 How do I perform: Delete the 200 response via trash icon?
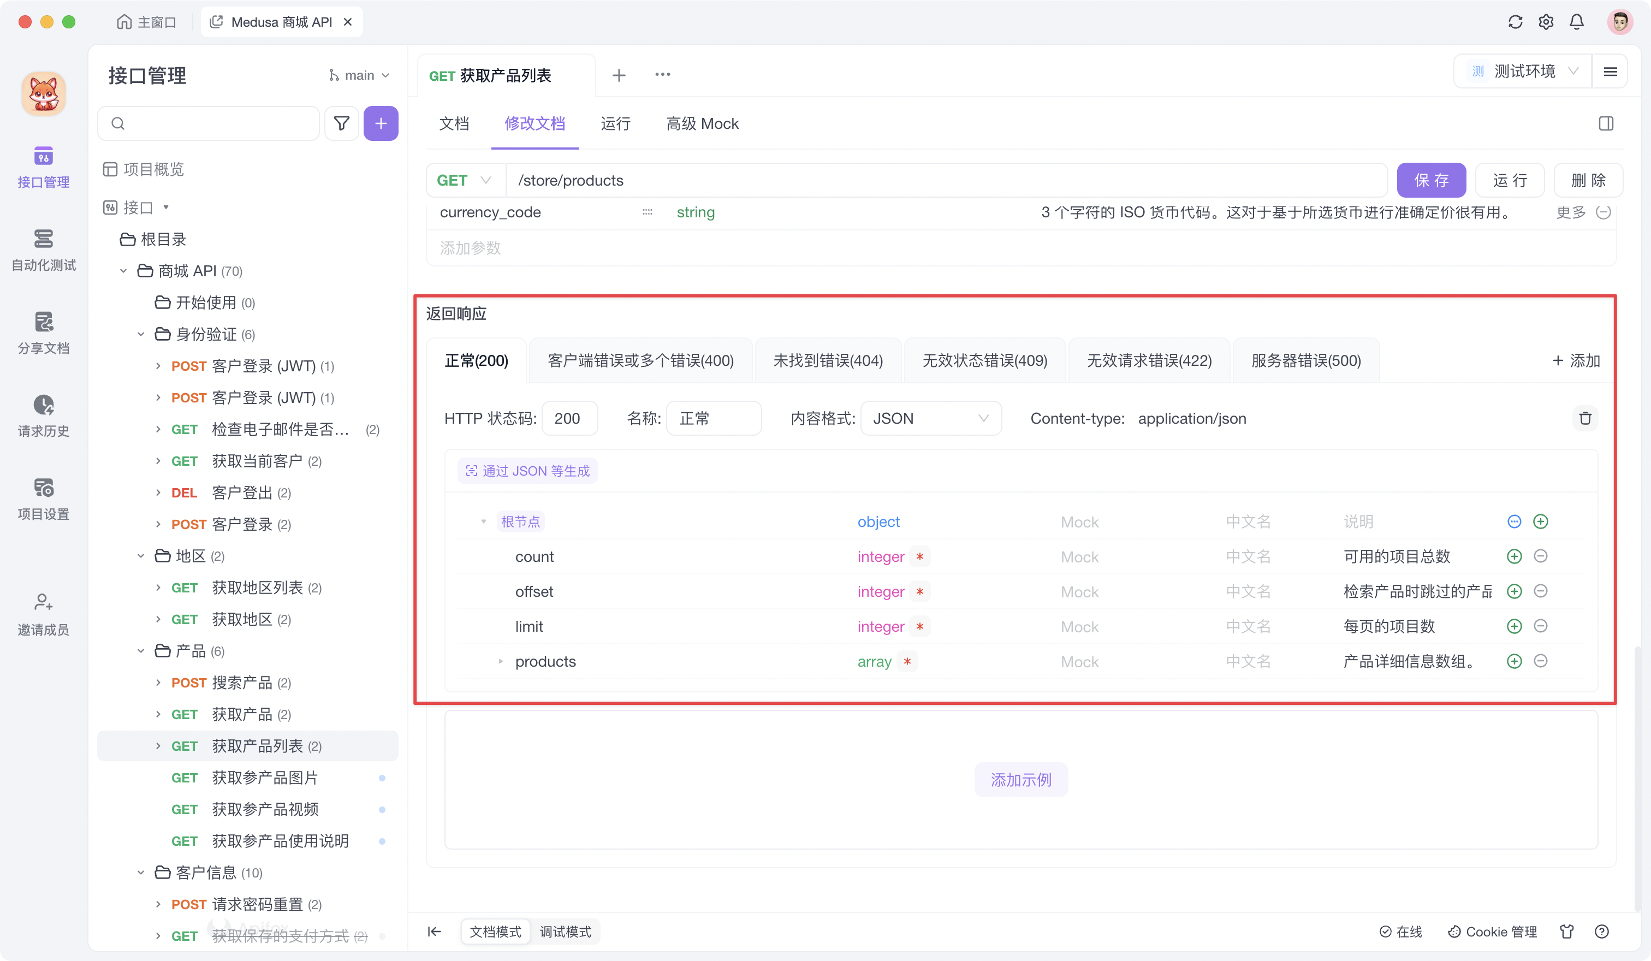(x=1585, y=418)
